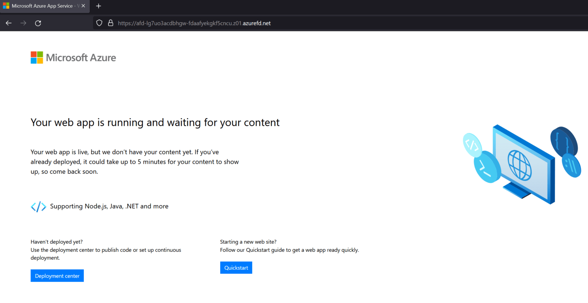Click the highlighted azurefd.net domain text
The image size is (588, 303).
coord(257,23)
